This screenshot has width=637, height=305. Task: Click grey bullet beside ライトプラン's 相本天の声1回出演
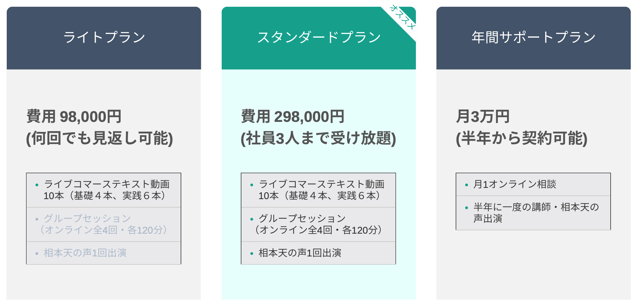[x=37, y=254]
